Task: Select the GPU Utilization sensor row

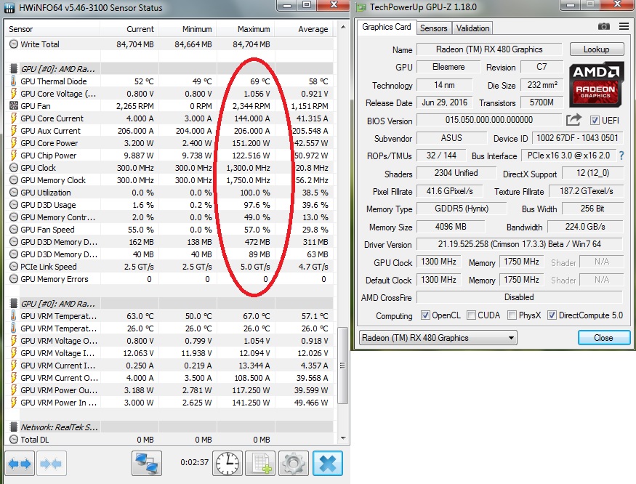Action: (x=169, y=193)
